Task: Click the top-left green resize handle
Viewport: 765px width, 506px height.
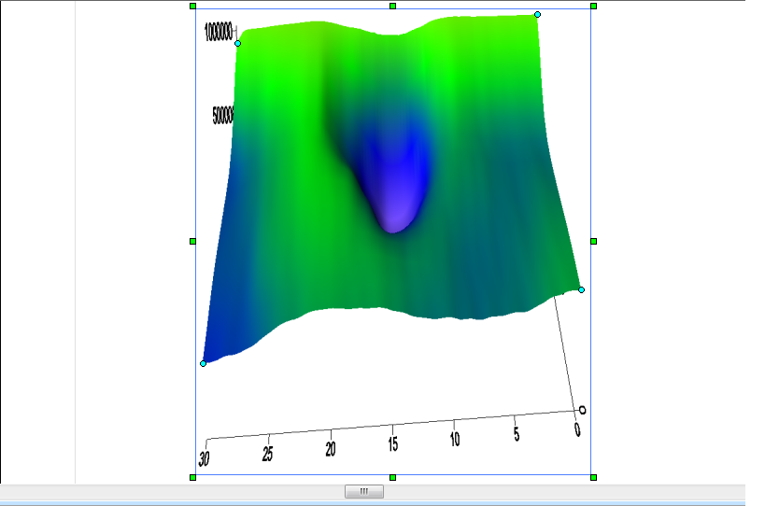Action: (x=192, y=6)
